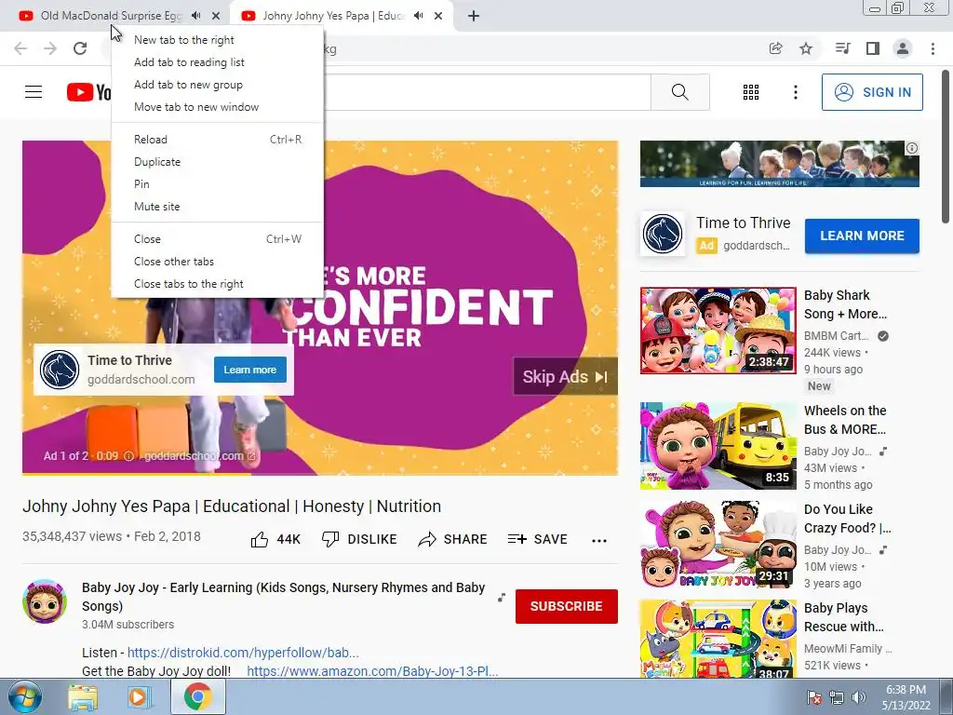Click the ad info icon next to 0:09
Image resolution: width=953 pixels, height=715 pixels.
128,456
